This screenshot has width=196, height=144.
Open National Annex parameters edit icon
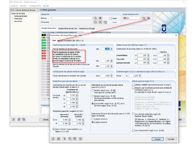pos(149,18)
